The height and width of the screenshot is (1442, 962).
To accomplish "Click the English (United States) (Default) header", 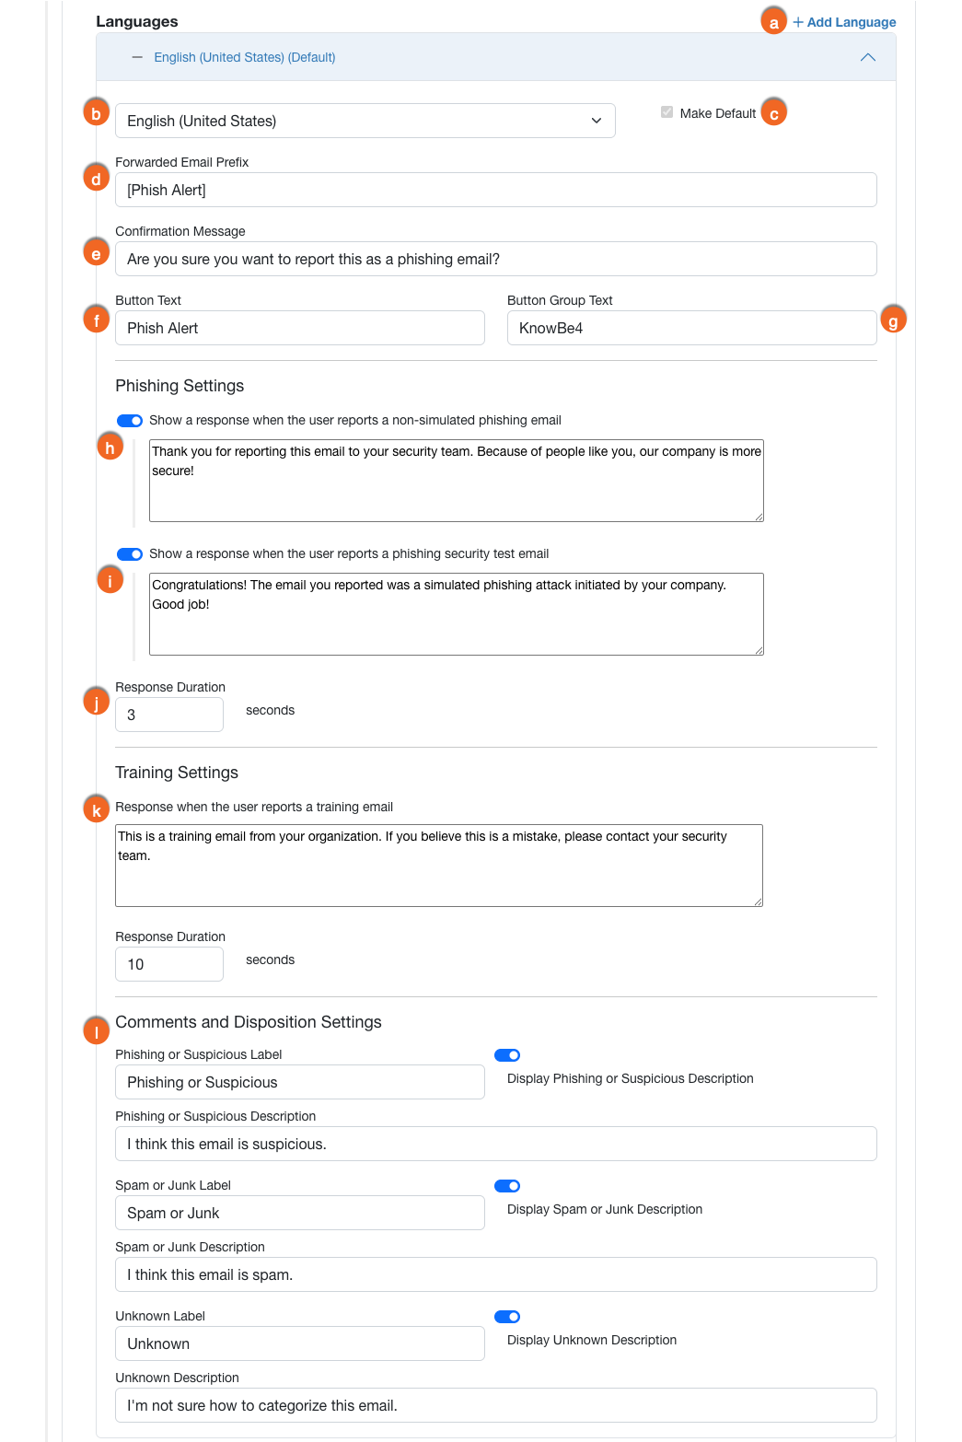I will [x=245, y=57].
